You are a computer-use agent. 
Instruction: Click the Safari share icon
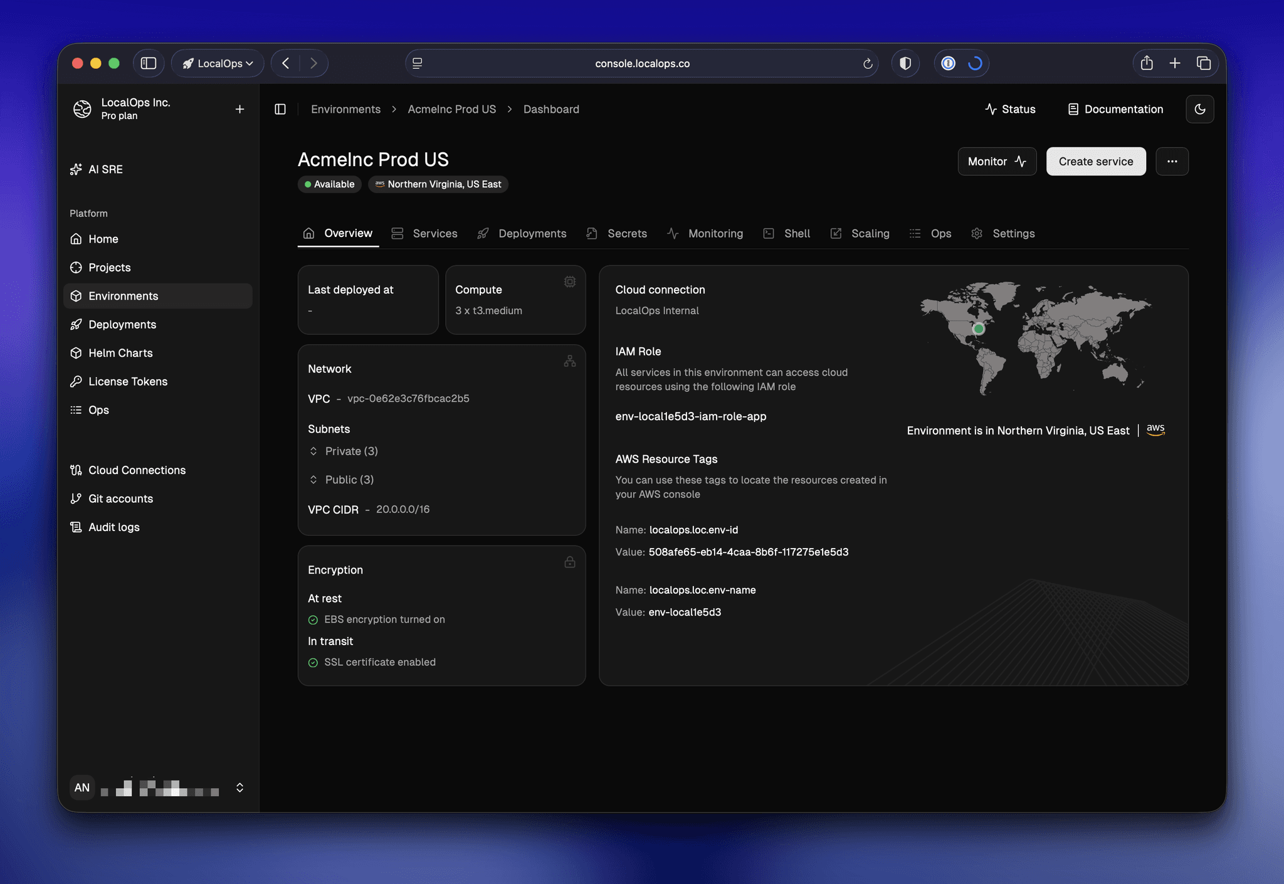coord(1147,63)
